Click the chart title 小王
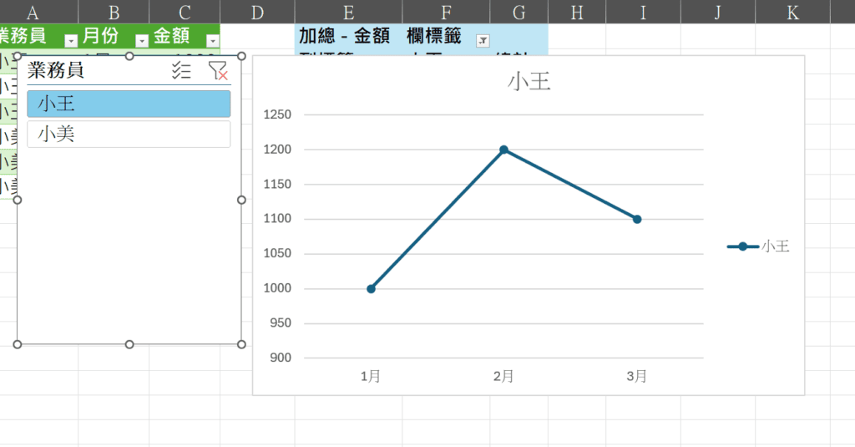Screen dimensions: 855x447 (x=529, y=82)
